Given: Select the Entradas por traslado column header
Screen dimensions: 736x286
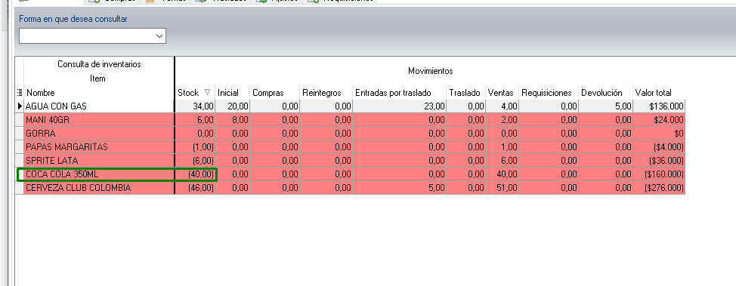Looking at the screenshot, I should pyautogui.click(x=400, y=93).
